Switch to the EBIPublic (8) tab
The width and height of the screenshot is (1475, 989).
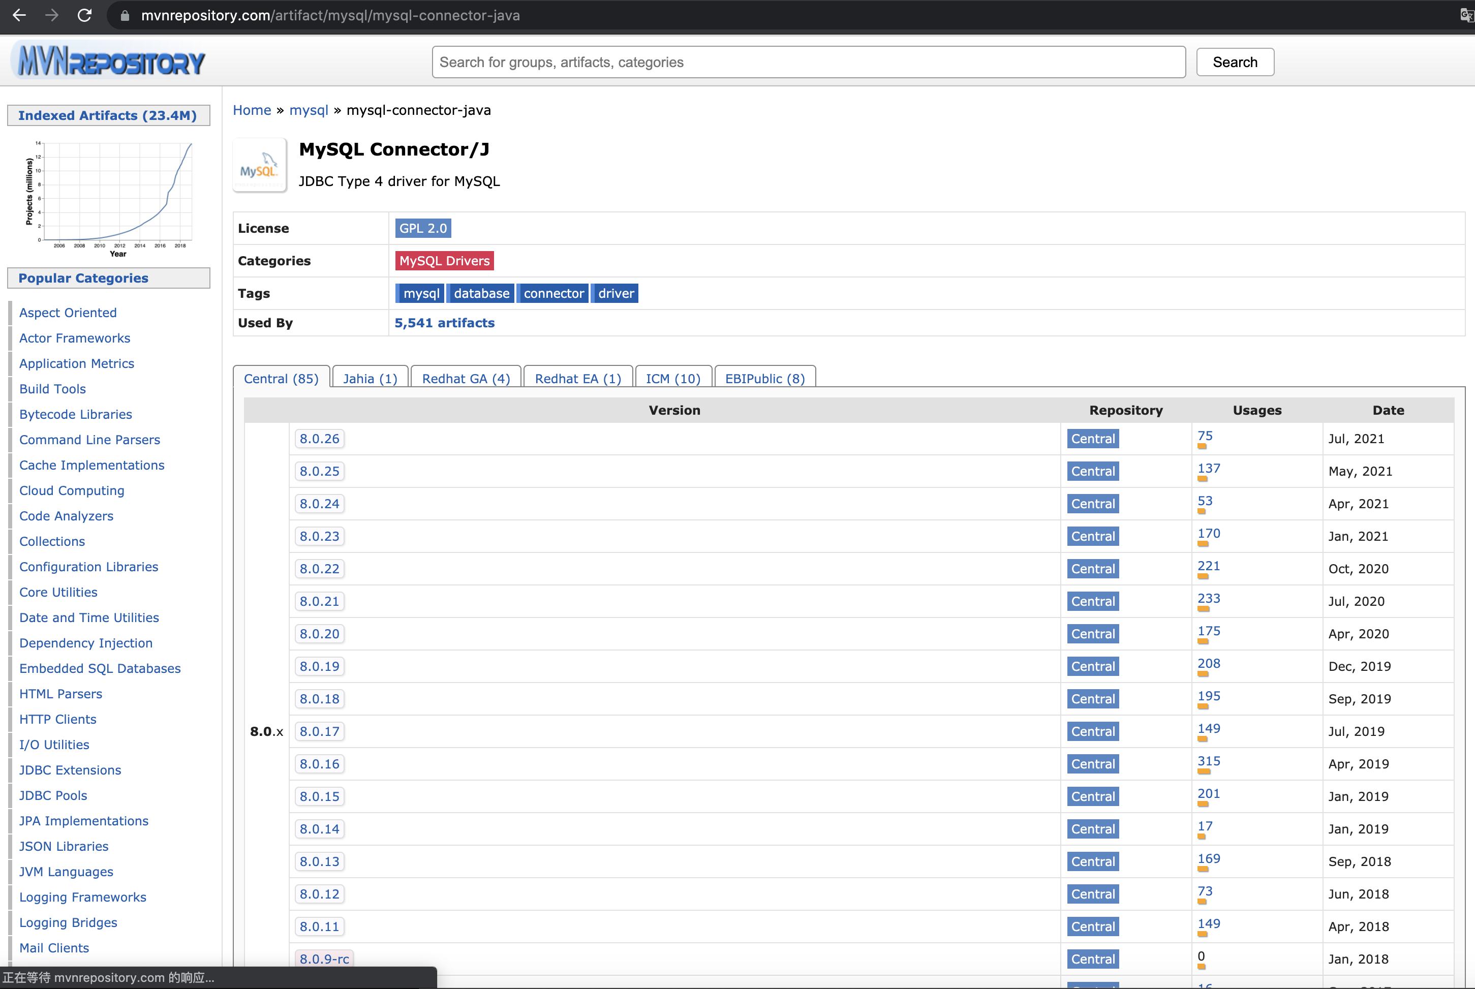pyautogui.click(x=765, y=379)
